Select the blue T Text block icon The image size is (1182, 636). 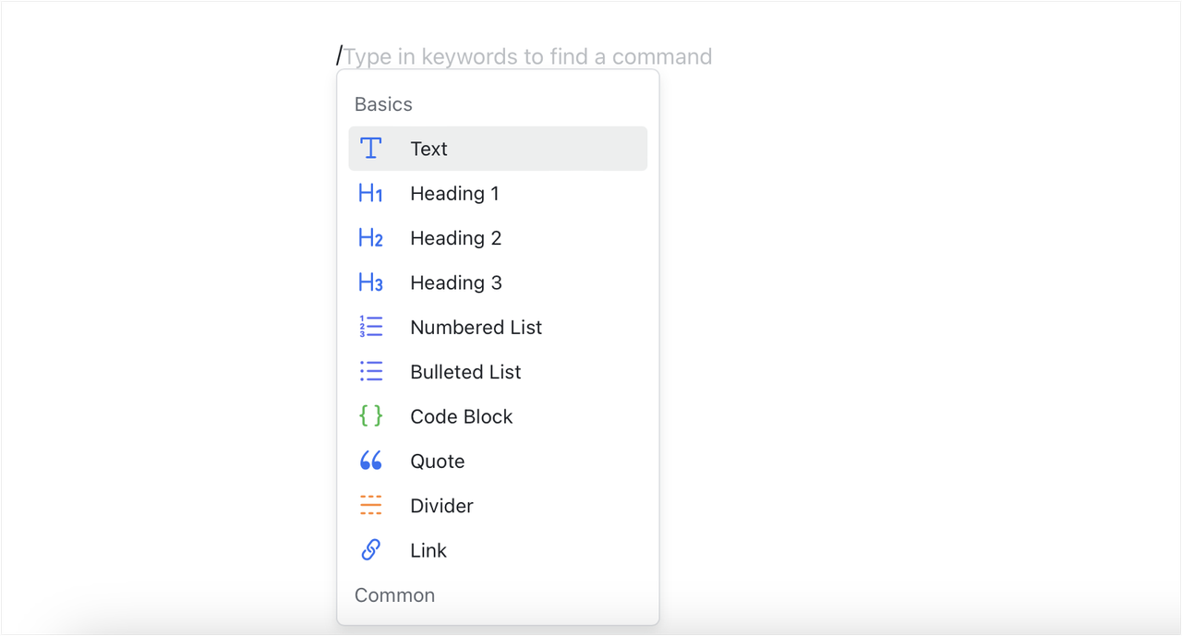click(x=369, y=148)
